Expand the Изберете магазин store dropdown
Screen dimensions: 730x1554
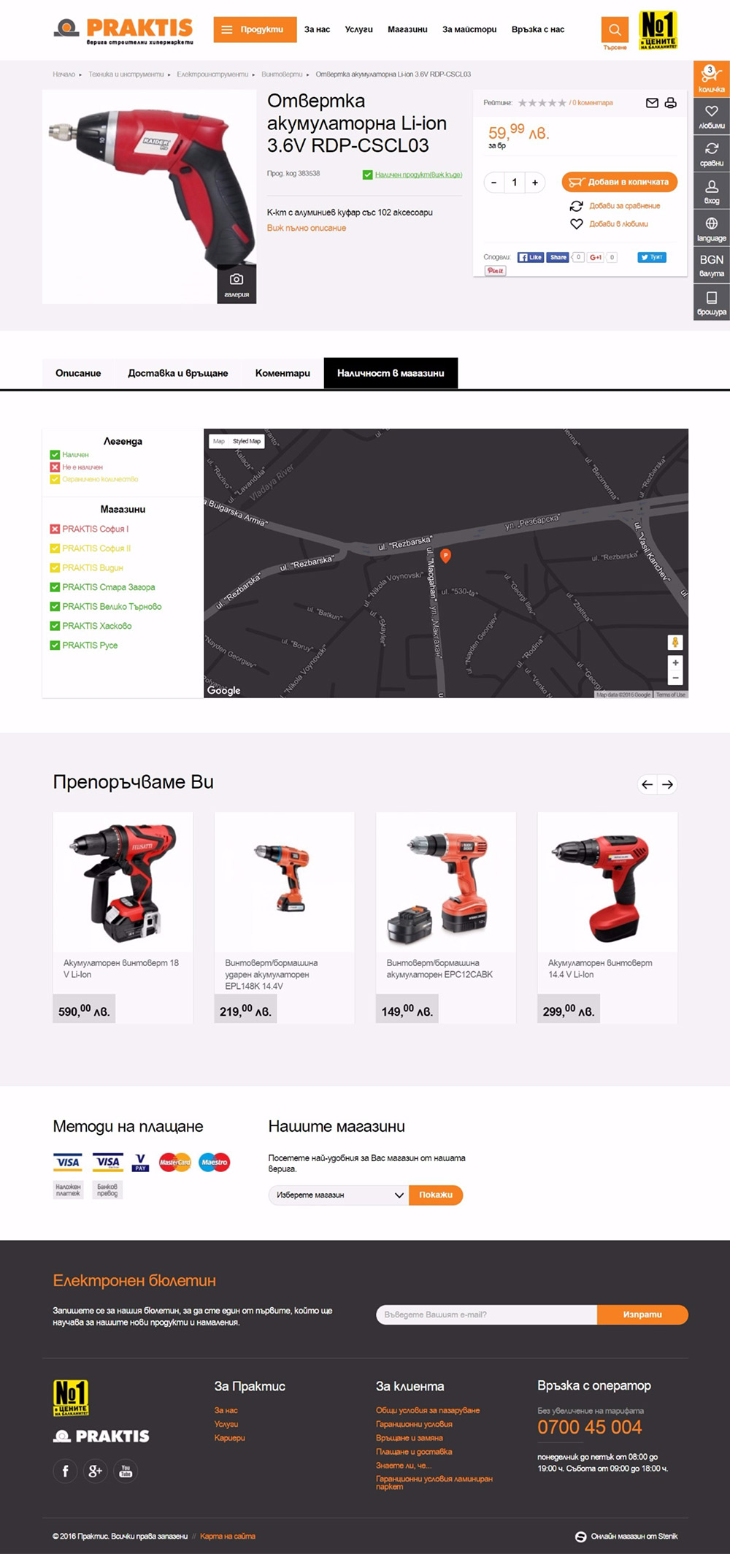click(339, 1195)
